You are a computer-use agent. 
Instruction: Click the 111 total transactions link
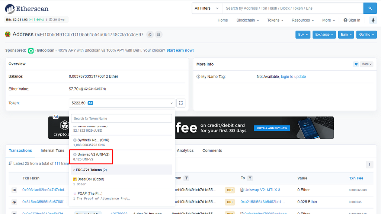click(57, 163)
